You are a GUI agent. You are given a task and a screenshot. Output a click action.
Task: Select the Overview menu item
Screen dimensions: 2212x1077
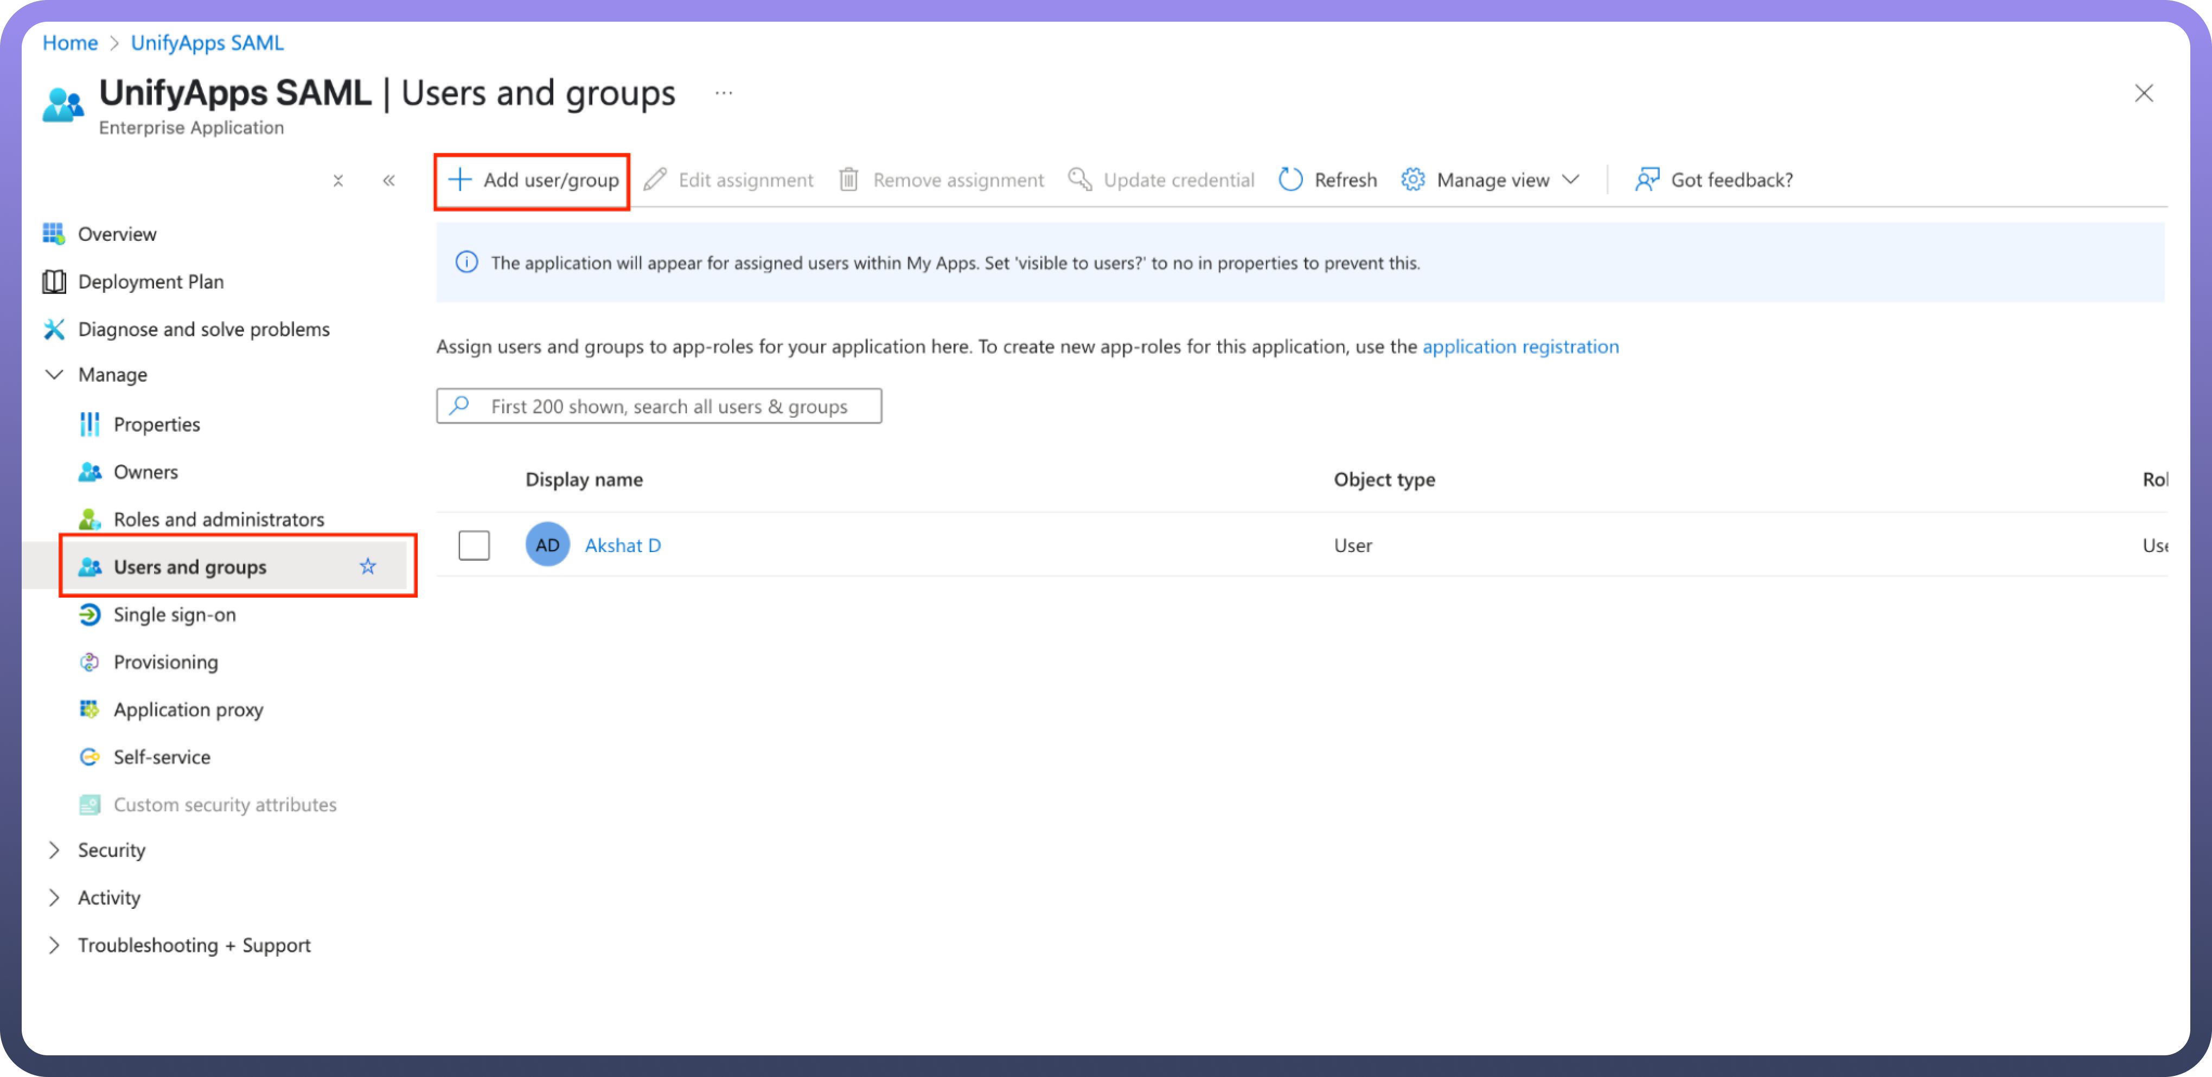(117, 234)
